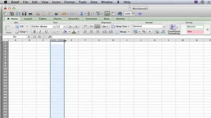
Task: Switch to the SmartArt ribbon tab
Action: pos(74,19)
